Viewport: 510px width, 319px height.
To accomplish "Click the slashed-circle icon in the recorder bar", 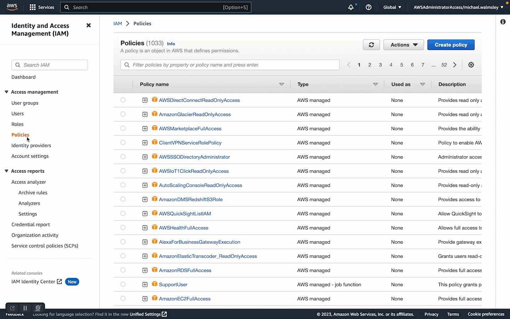I will [x=38, y=308].
